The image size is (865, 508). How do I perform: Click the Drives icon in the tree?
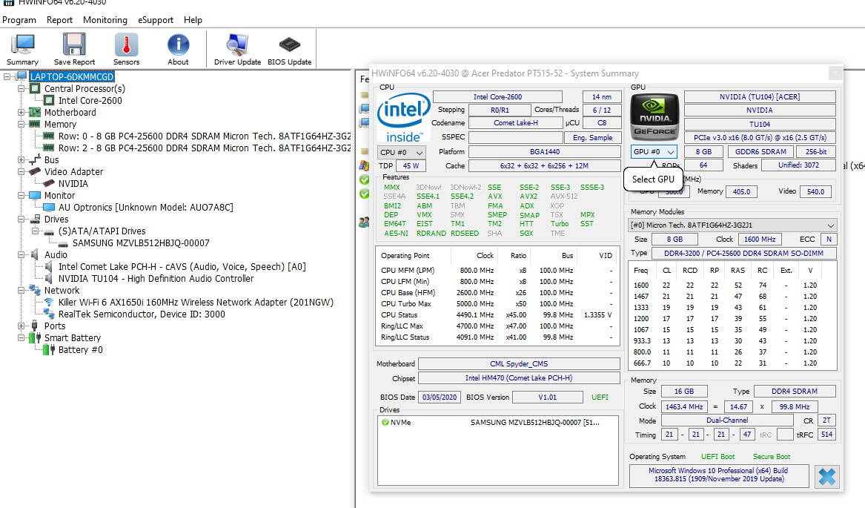(x=36, y=220)
